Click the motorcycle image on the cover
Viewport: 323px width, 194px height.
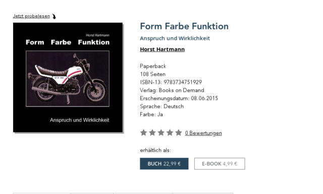[68, 79]
